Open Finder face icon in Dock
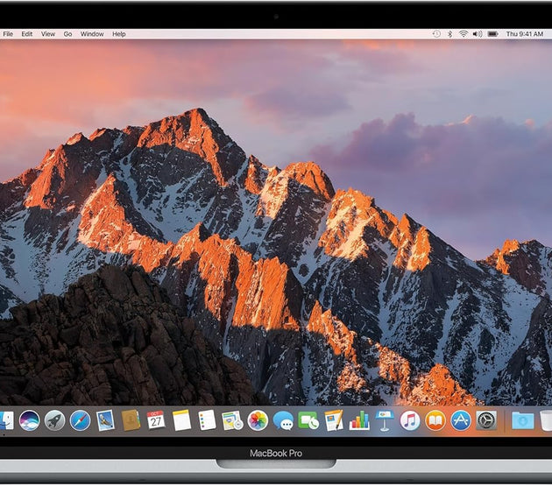Image resolution: width=552 pixels, height=486 pixels. (5, 420)
